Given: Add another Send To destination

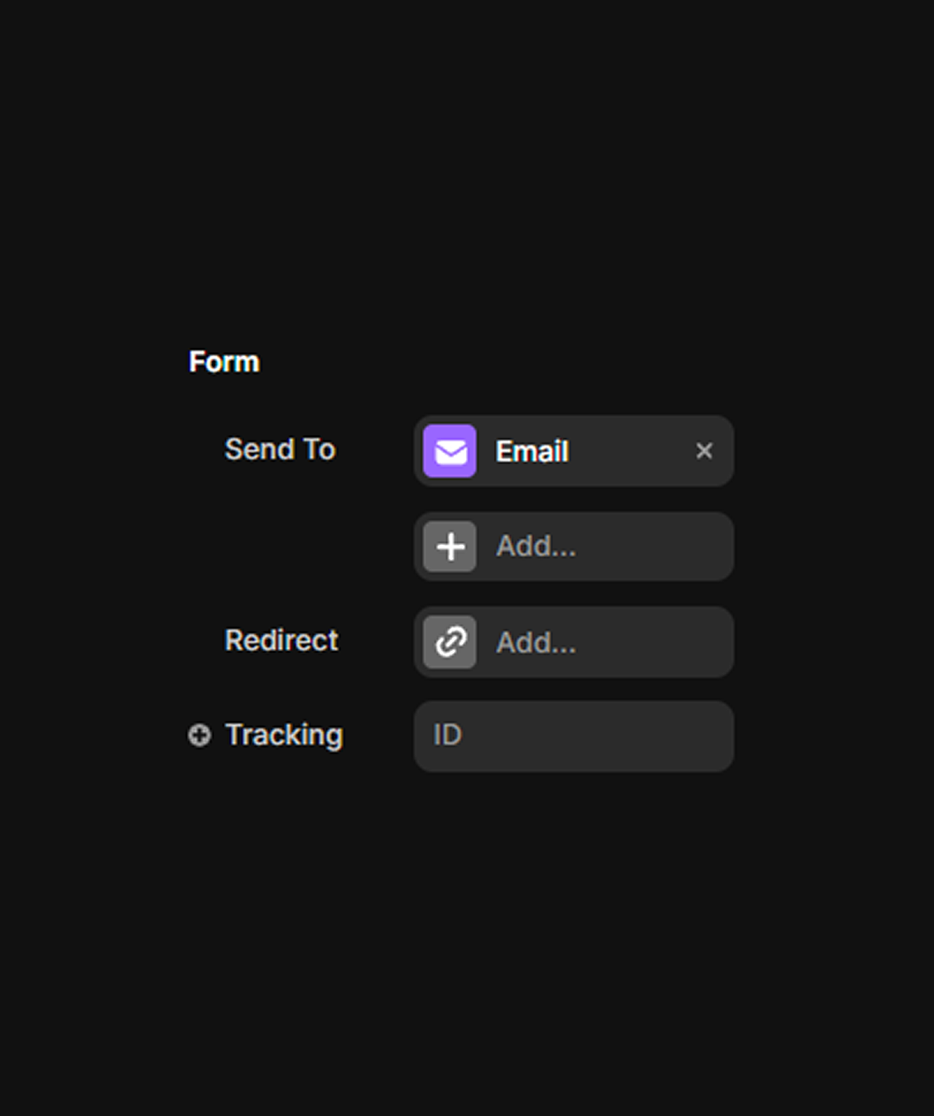Looking at the screenshot, I should point(573,547).
